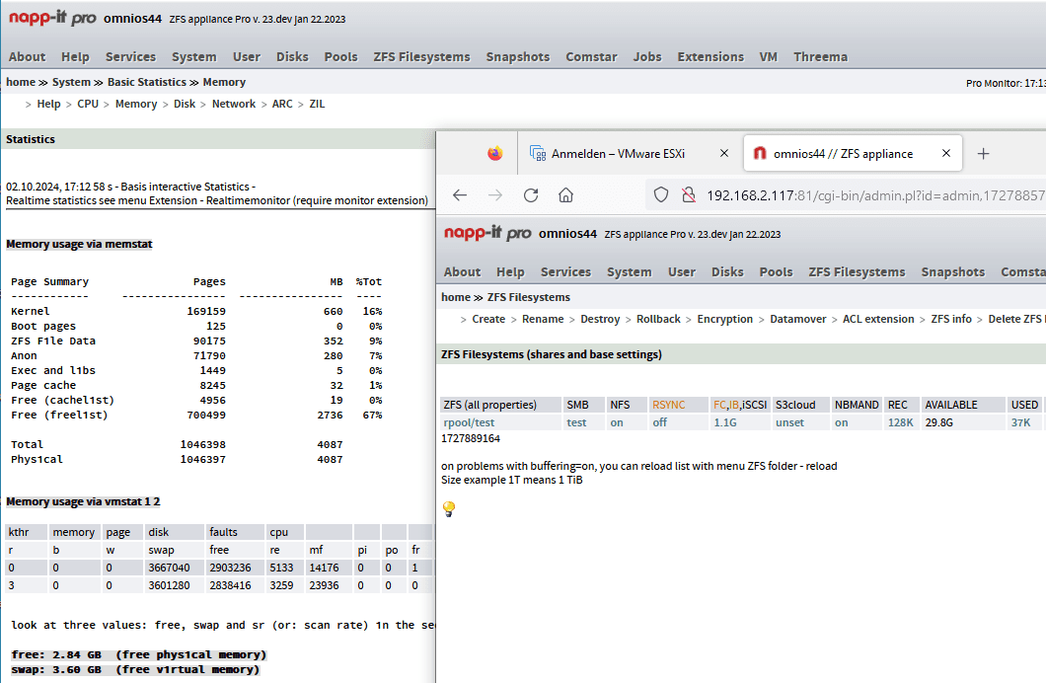Select the omnios44 // ZFS appliance tab
This screenshot has height=683, width=1046.
(852, 153)
